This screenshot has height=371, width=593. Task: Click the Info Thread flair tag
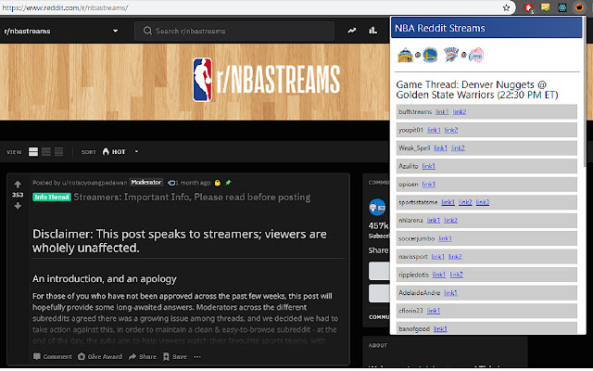click(x=52, y=197)
